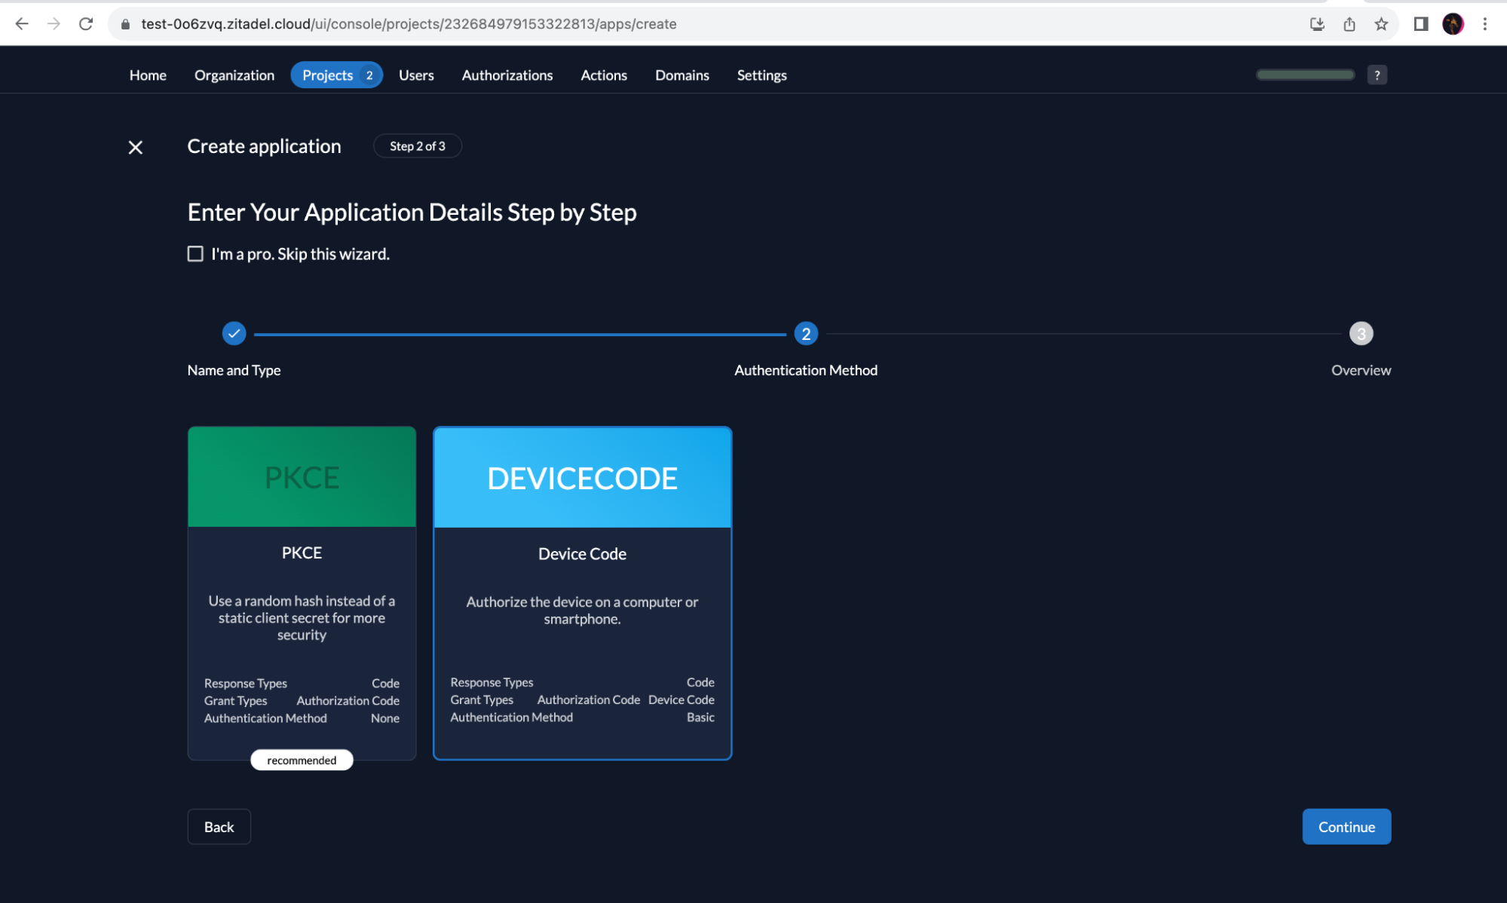Select the Device Code authentication card
This screenshot has width=1507, height=903.
(x=582, y=592)
